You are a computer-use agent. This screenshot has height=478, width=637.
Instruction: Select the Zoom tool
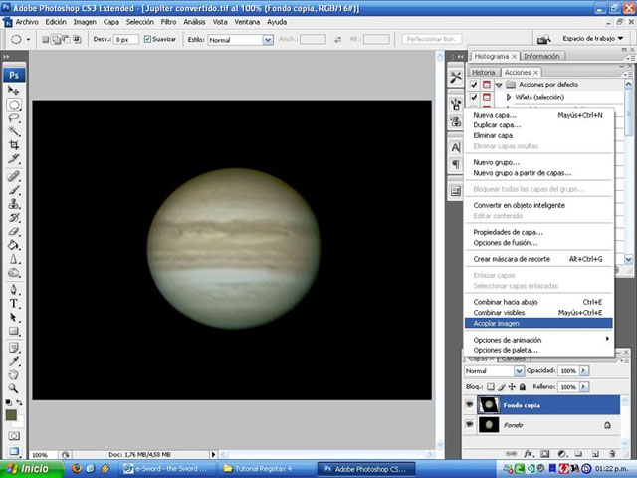[14, 388]
